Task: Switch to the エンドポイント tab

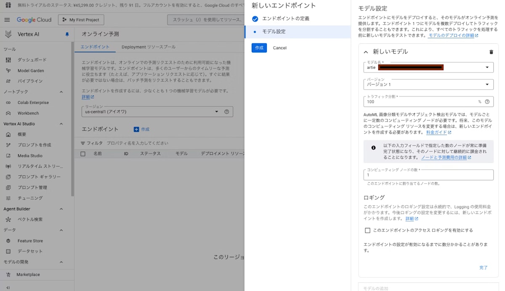Action: [x=95, y=47]
